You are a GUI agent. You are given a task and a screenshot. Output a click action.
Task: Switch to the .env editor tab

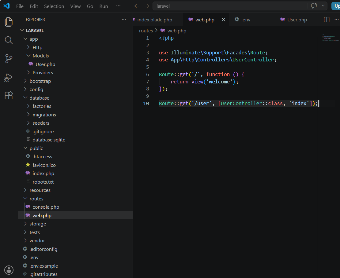pyautogui.click(x=252, y=20)
